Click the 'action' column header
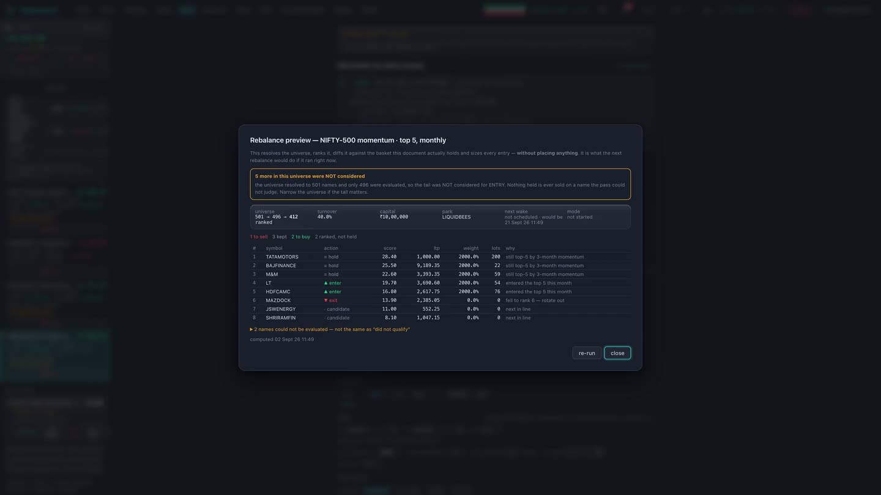The image size is (881, 495). click(x=331, y=248)
